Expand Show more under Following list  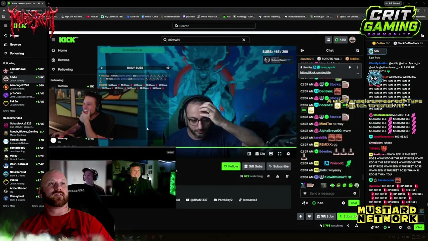coord(9,111)
